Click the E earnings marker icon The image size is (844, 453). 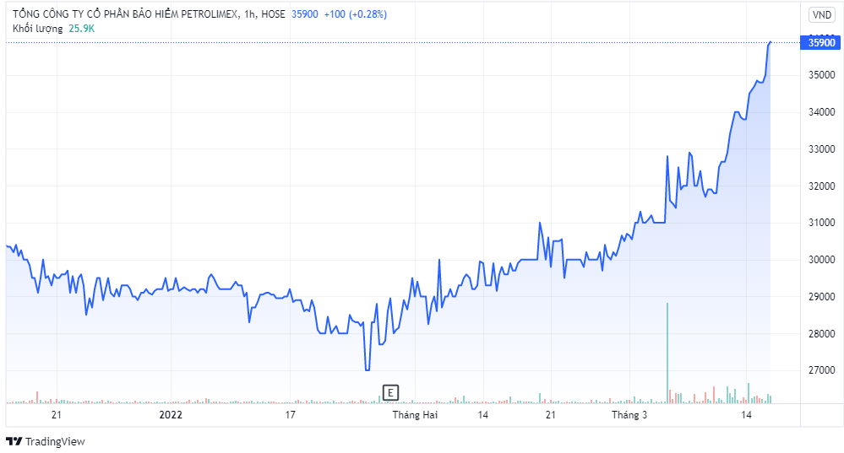click(390, 393)
